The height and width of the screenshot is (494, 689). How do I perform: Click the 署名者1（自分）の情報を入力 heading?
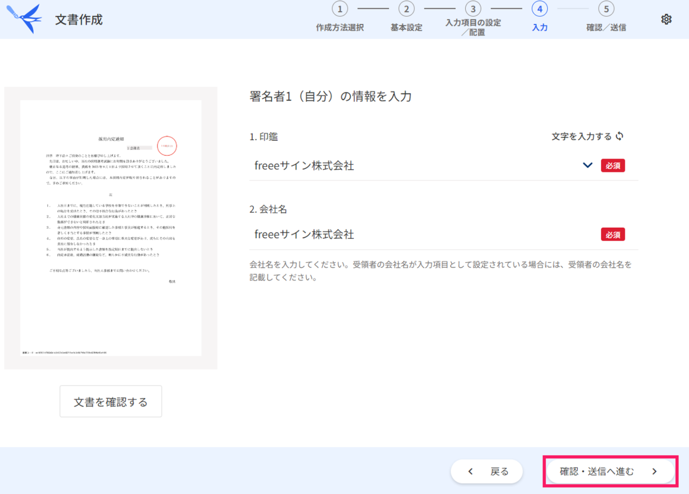coord(331,96)
